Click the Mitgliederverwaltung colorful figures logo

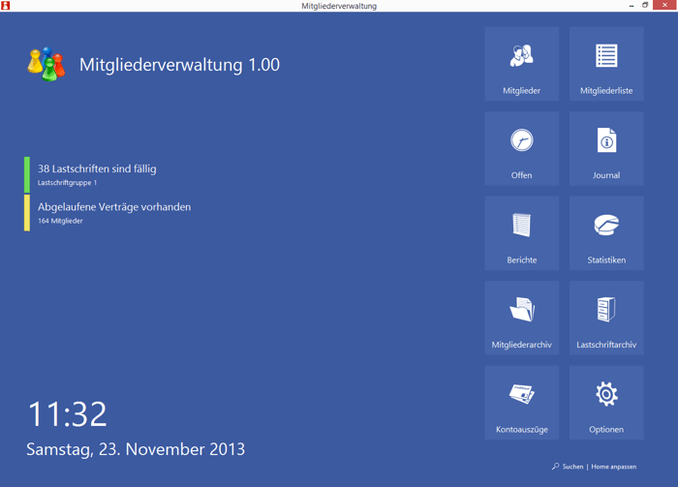click(46, 64)
